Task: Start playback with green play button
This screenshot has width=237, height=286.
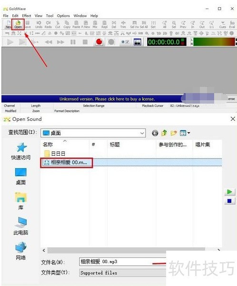Action: pyautogui.click(x=10, y=42)
